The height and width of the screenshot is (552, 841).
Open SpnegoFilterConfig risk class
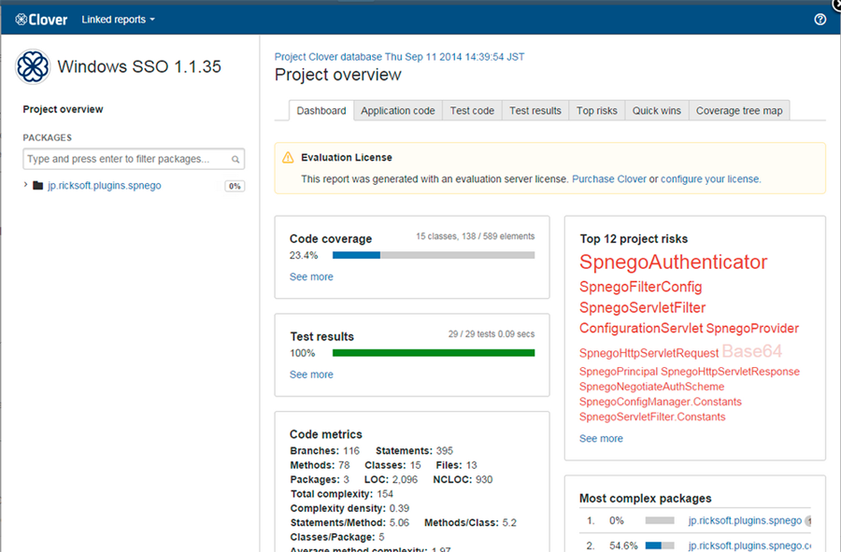(x=640, y=287)
